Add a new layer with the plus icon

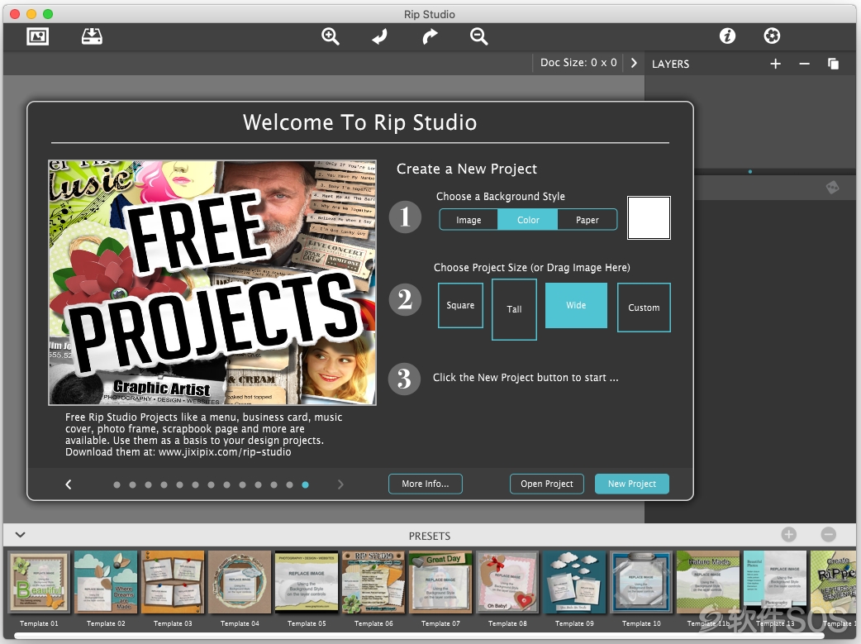pyautogui.click(x=775, y=64)
